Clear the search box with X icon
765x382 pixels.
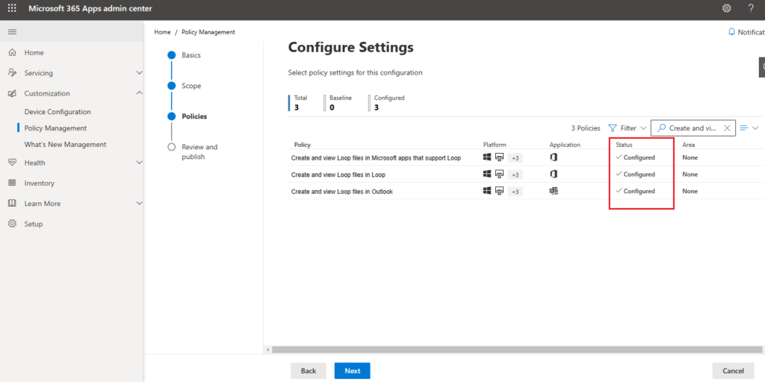[726, 128]
